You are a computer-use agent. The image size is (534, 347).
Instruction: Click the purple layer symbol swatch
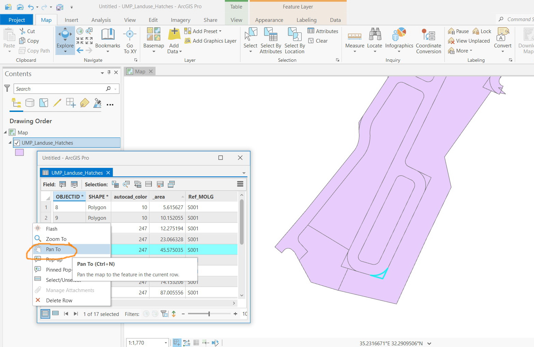(x=19, y=153)
